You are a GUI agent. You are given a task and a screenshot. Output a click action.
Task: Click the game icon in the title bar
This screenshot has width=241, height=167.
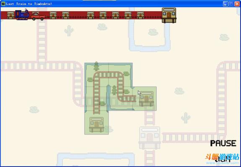point(3,4)
